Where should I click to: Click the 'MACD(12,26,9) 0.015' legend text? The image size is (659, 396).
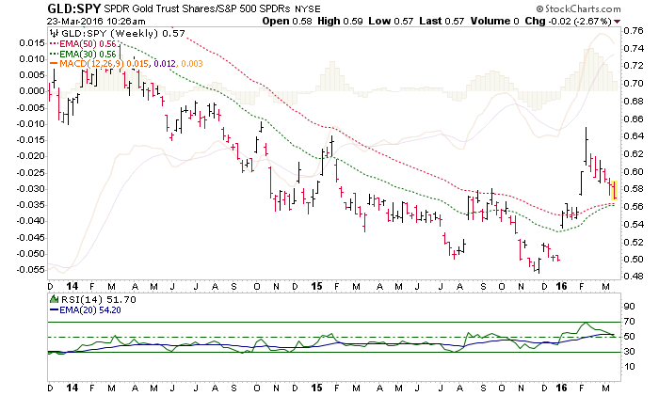[104, 63]
